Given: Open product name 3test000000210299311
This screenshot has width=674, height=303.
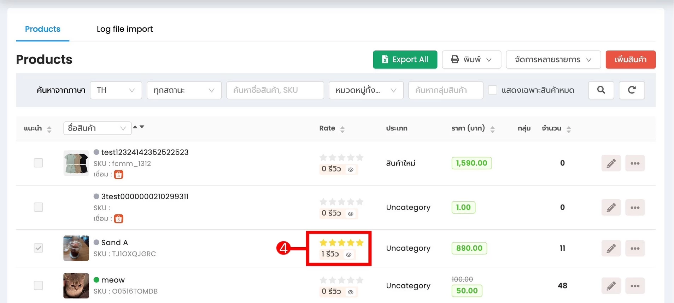Looking at the screenshot, I should click(x=145, y=196).
